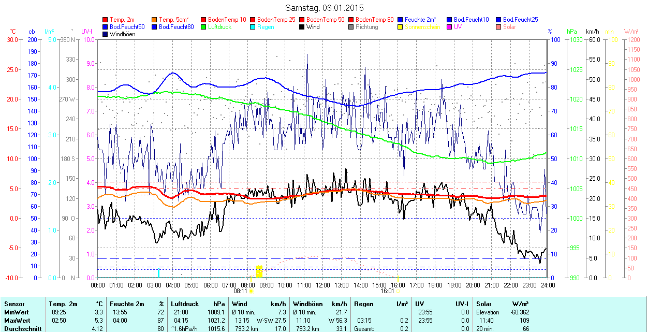Click the Solar legend label
Viewport: 647px width, 332px height.
click(x=509, y=27)
